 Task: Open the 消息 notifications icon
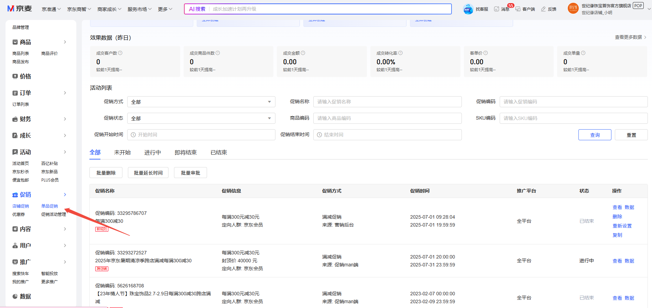pos(497,9)
